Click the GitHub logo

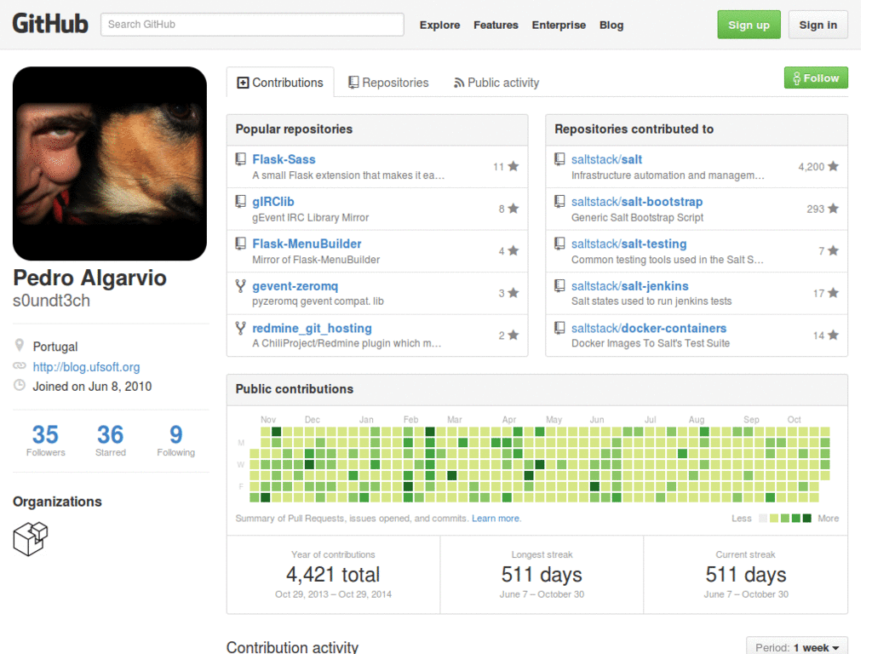pos(50,24)
